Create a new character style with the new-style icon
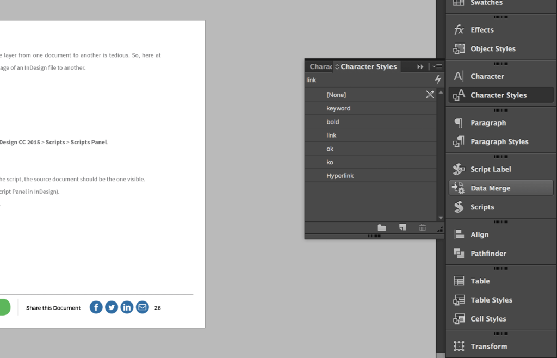557x358 pixels. click(403, 227)
